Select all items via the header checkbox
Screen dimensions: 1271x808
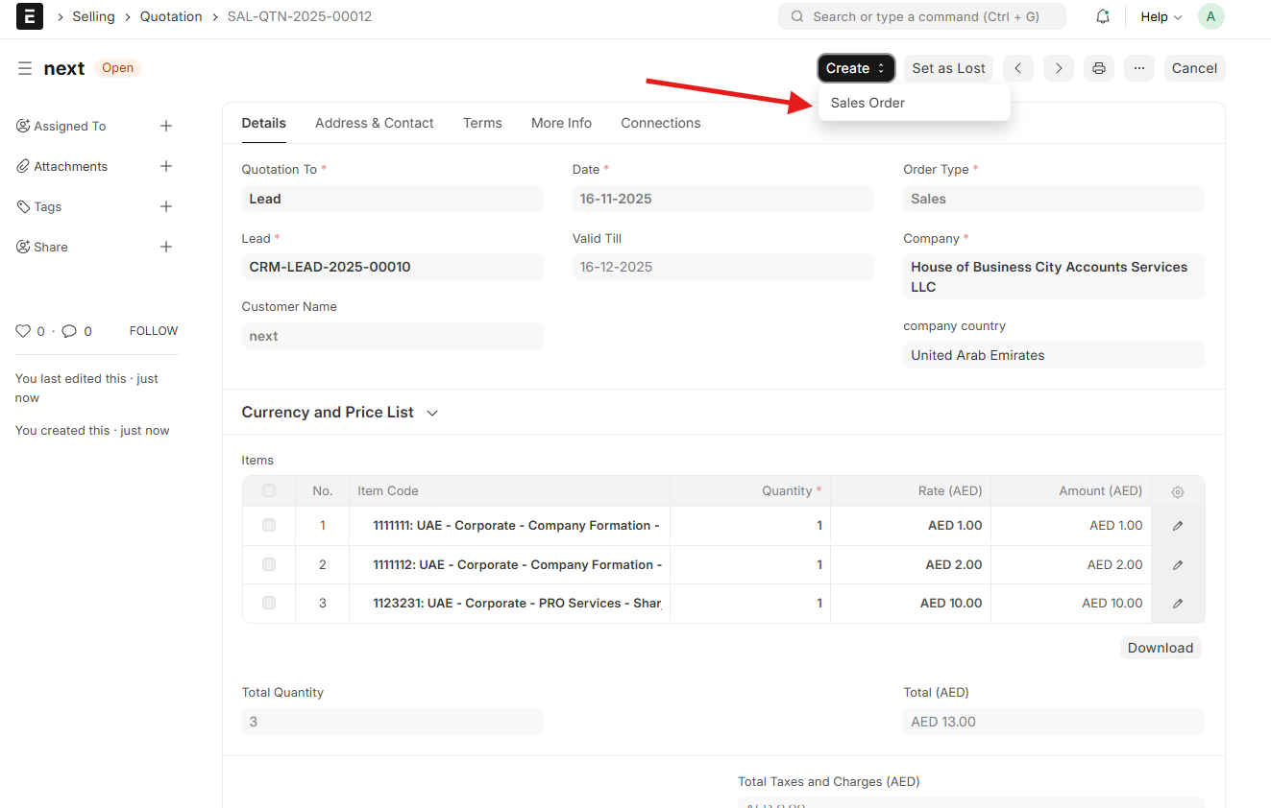pyautogui.click(x=270, y=490)
